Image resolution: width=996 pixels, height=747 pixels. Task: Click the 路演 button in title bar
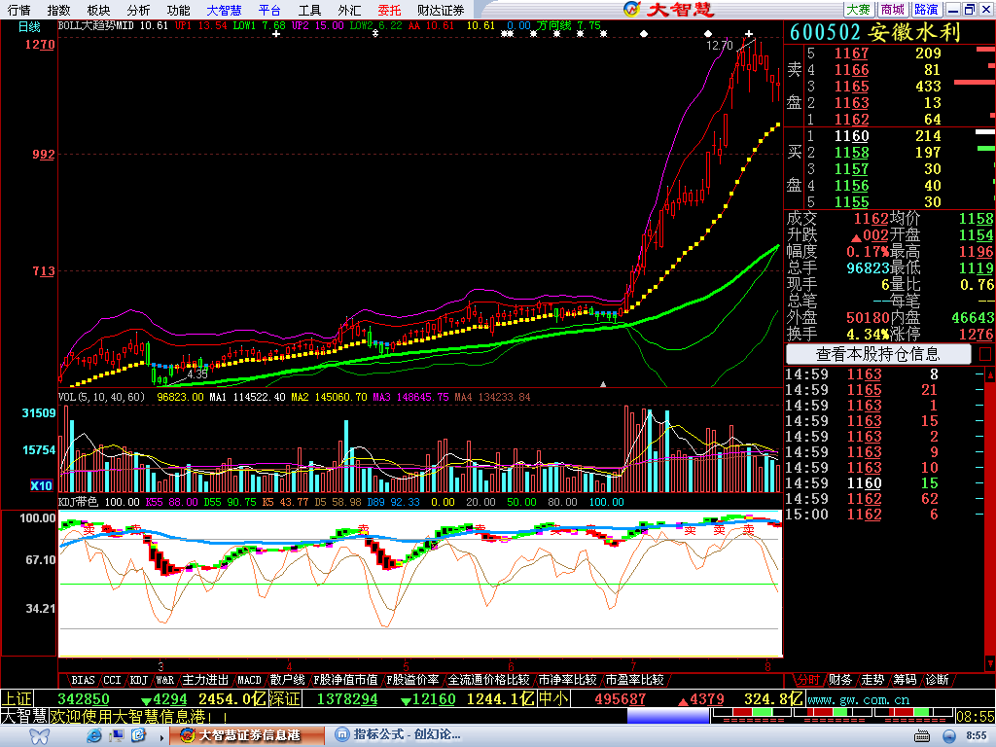pos(927,10)
